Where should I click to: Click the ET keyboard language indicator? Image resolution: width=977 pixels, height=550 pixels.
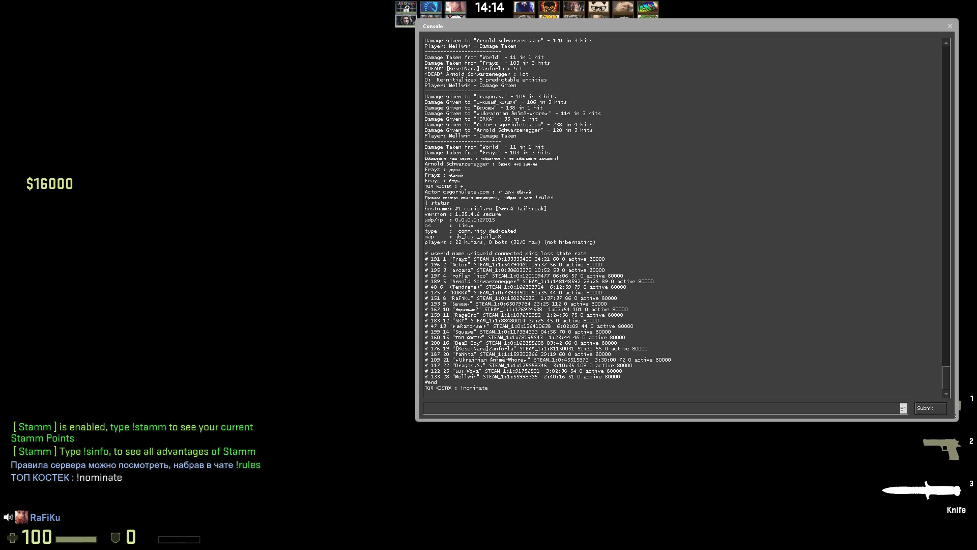903,408
